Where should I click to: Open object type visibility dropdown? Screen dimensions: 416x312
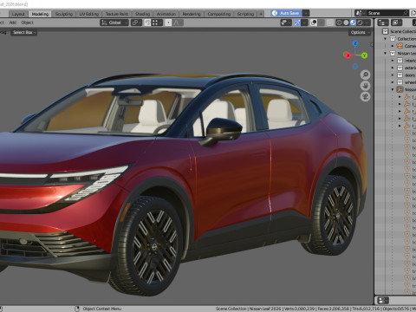[286, 23]
